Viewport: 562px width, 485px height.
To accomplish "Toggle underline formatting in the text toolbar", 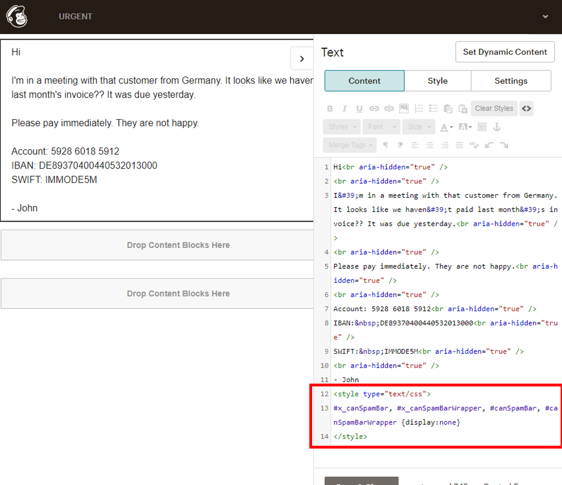I will click(x=359, y=108).
